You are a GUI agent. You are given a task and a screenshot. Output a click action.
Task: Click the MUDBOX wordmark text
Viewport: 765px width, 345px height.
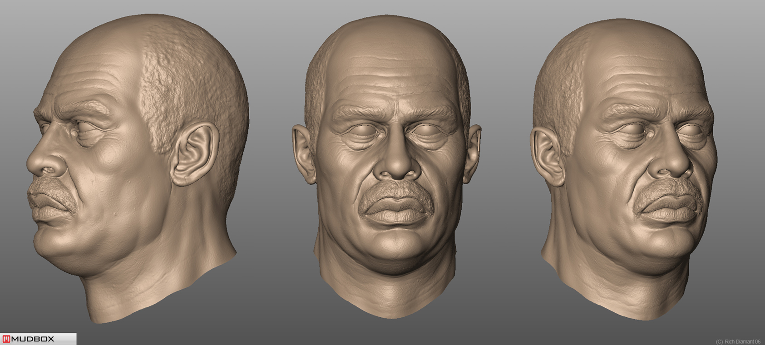pyautogui.click(x=33, y=339)
